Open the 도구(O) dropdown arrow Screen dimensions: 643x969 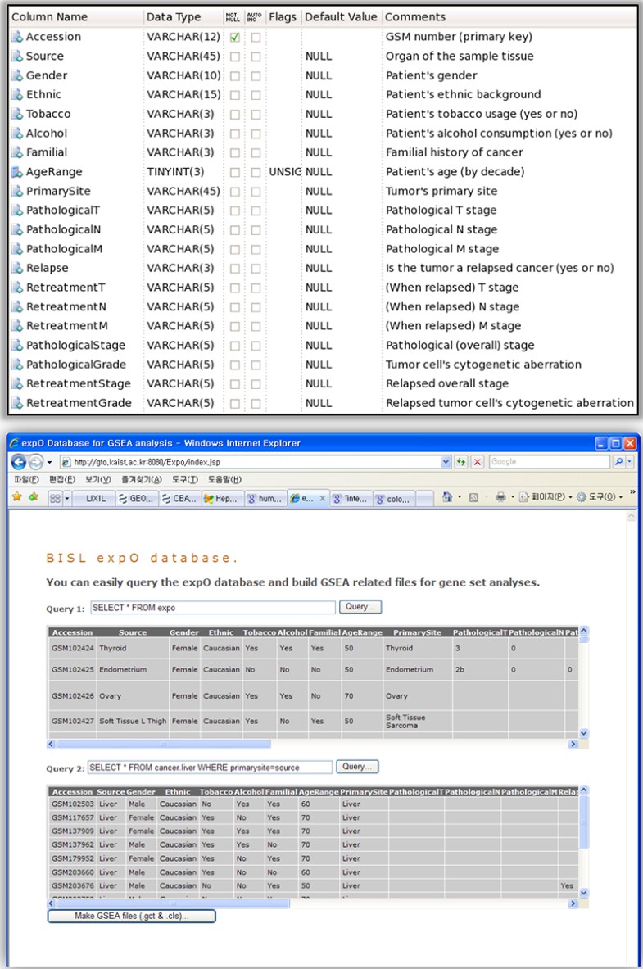click(x=621, y=497)
